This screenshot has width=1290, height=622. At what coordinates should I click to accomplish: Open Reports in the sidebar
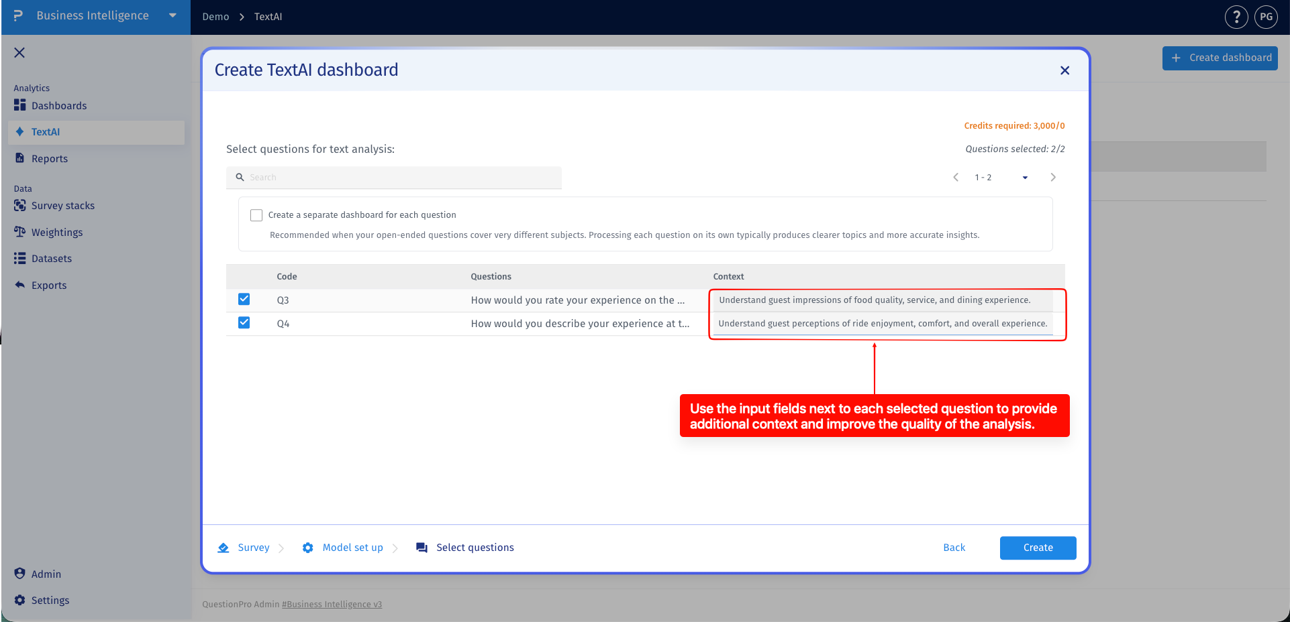[50, 159]
